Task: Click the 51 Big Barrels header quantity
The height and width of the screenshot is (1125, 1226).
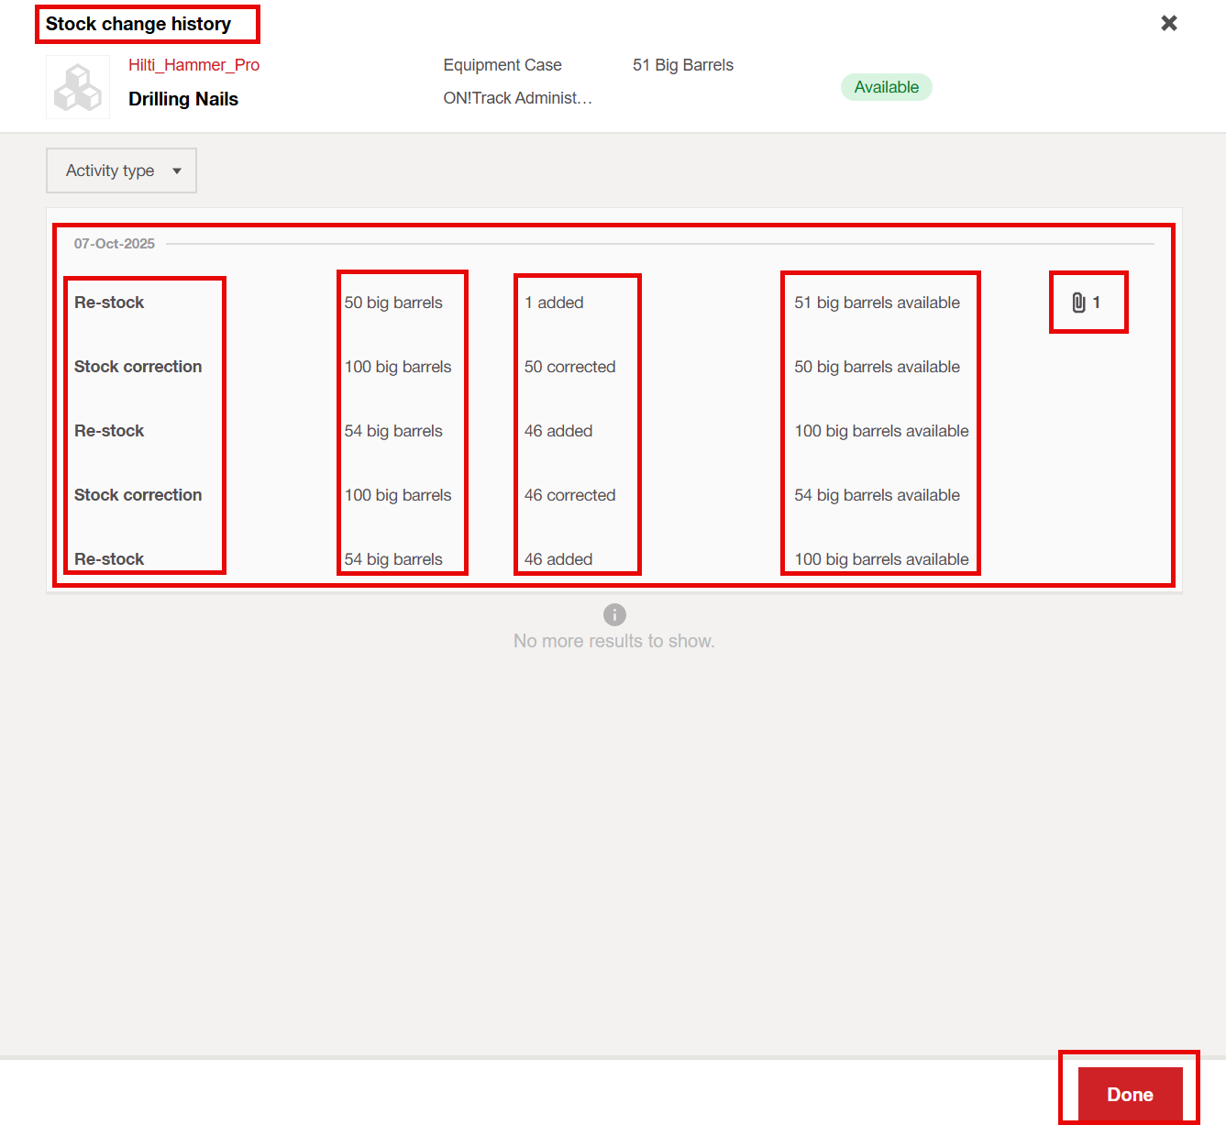Action: [x=683, y=65]
